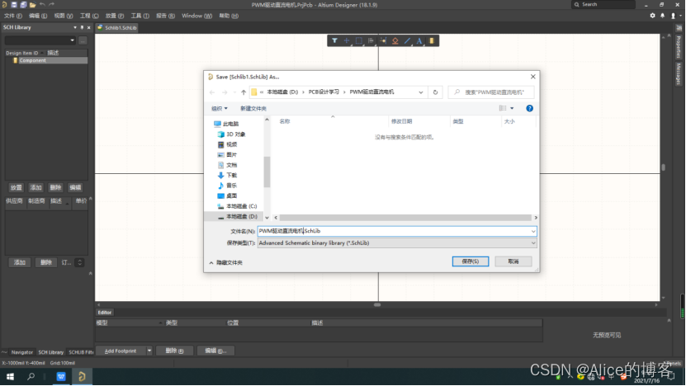This screenshot has width=686, height=386.
Task: Select the IEEE symbol tool in active bar
Action: [x=395, y=40]
